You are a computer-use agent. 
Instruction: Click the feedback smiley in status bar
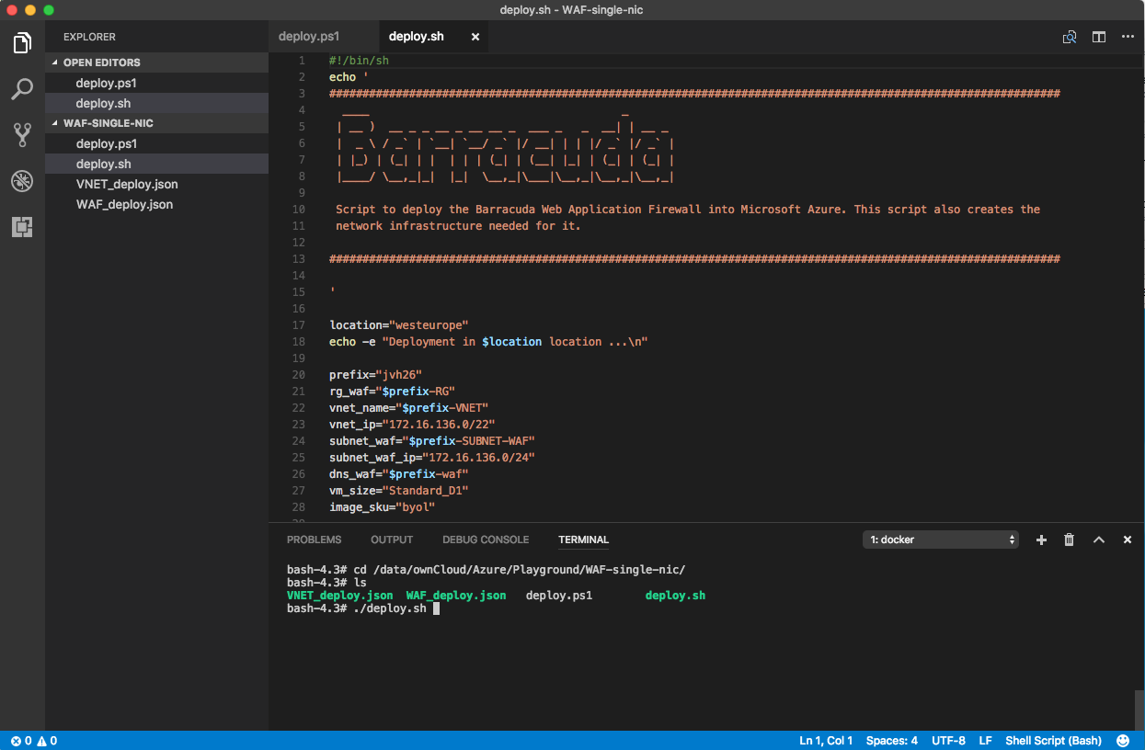(x=1123, y=741)
